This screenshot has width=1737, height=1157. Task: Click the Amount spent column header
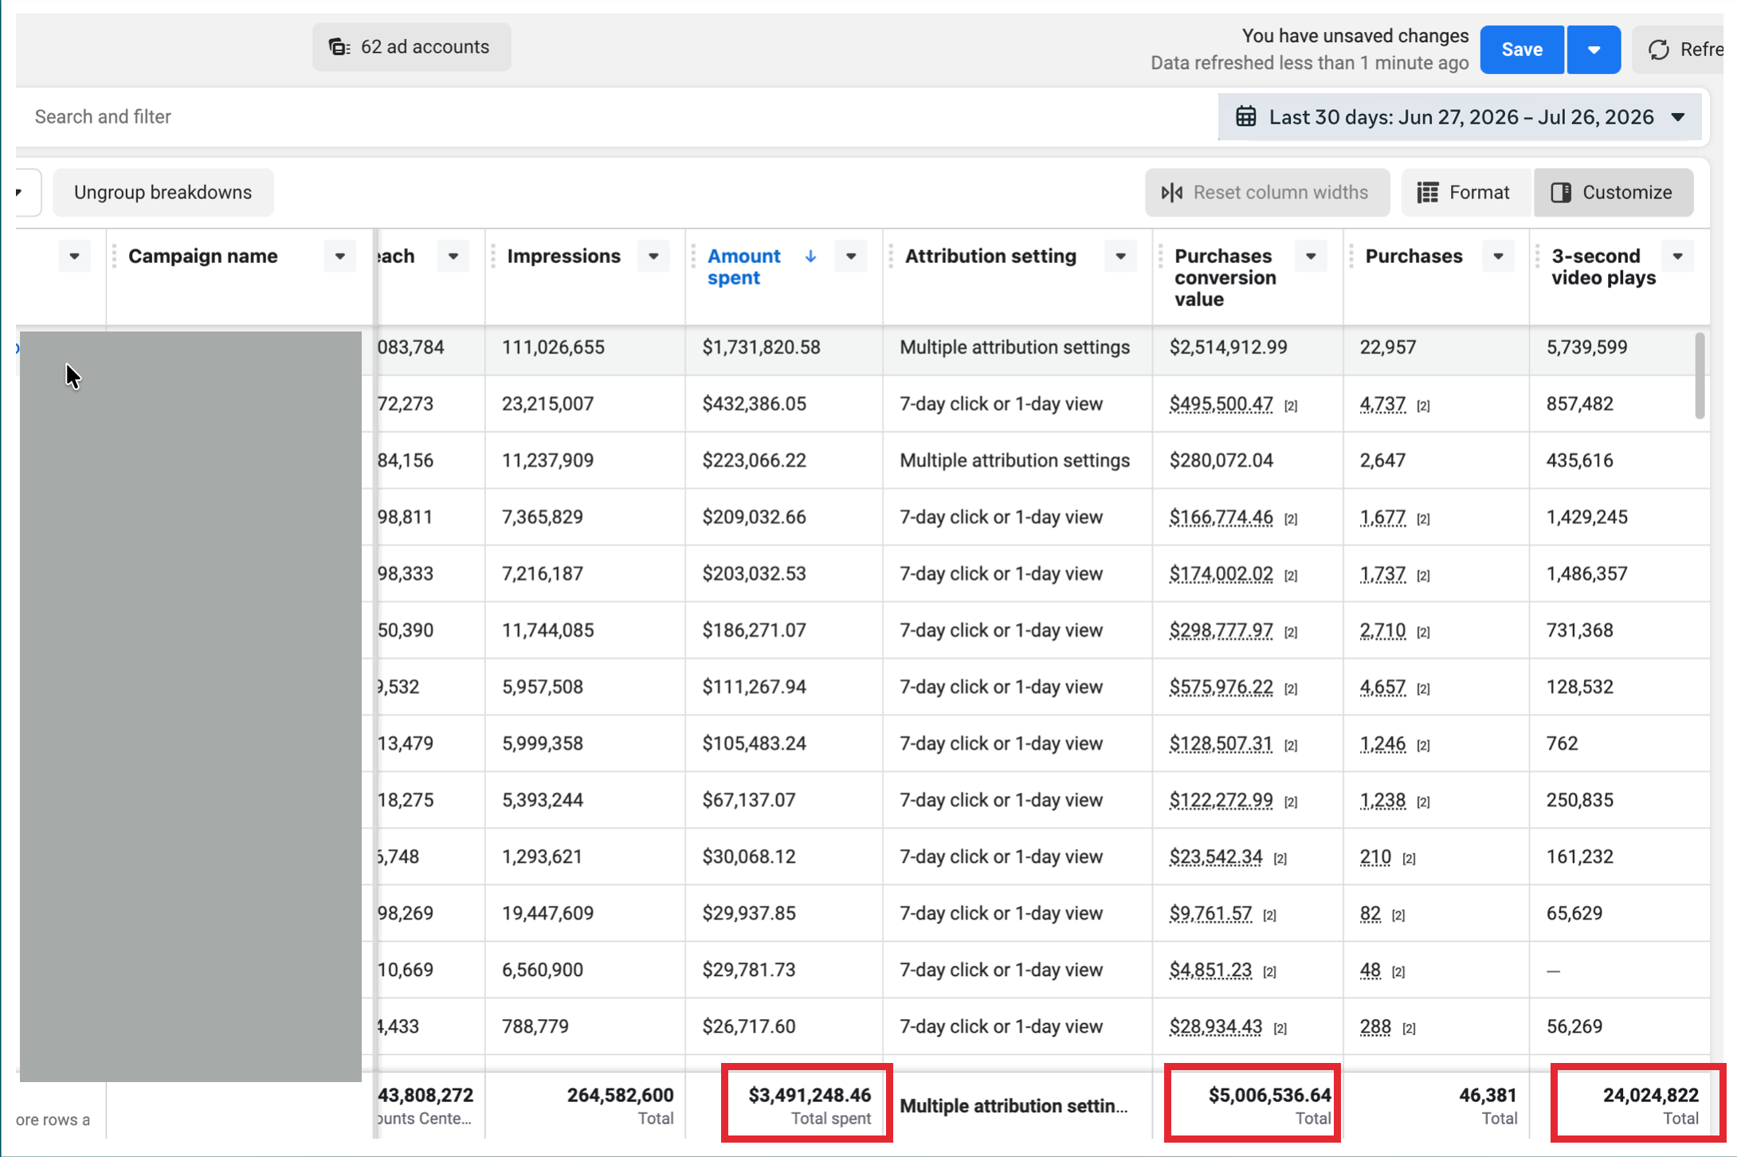click(x=744, y=267)
